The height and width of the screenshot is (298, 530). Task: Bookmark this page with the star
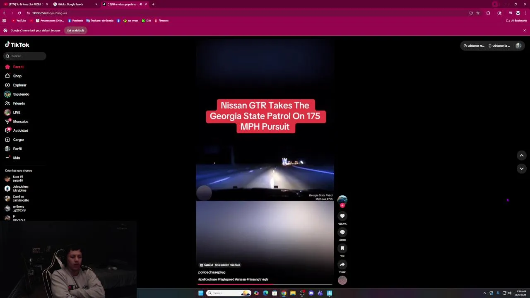478,13
